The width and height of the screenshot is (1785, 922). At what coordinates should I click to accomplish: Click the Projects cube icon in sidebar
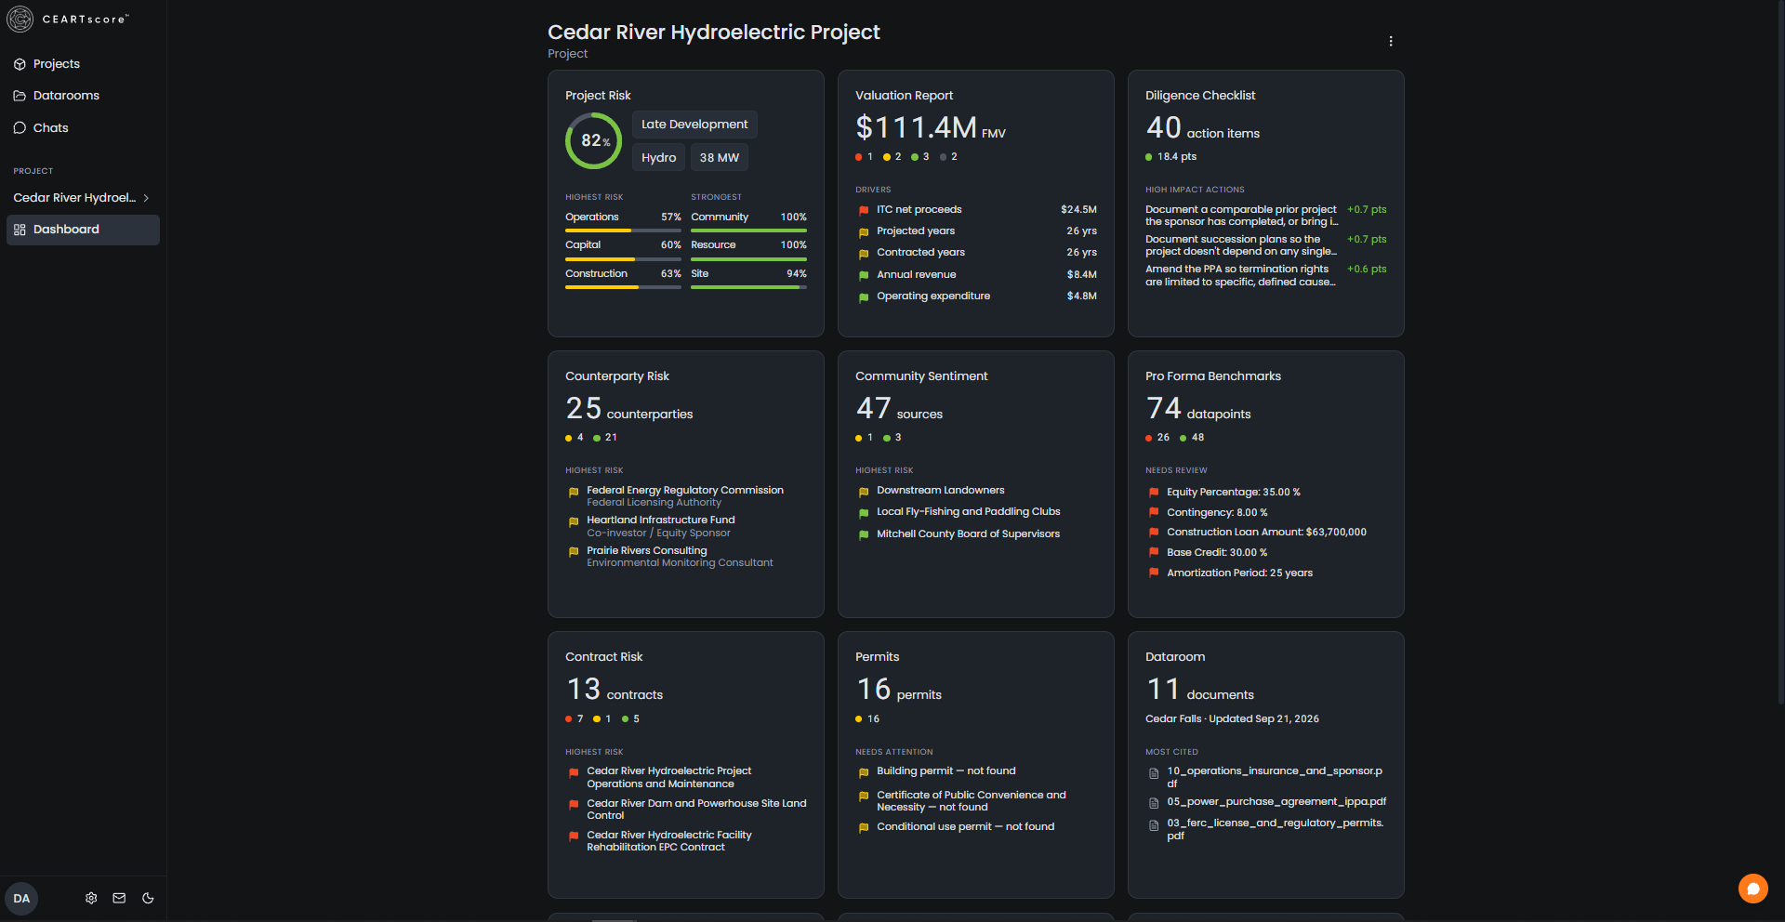click(x=20, y=64)
